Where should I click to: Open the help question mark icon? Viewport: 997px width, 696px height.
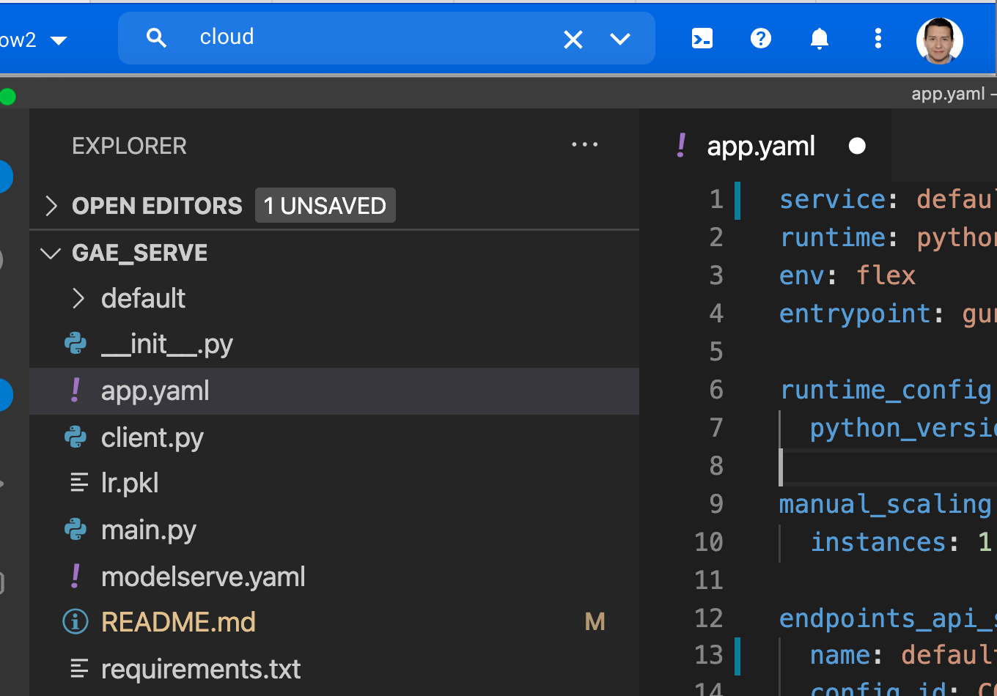pos(761,38)
